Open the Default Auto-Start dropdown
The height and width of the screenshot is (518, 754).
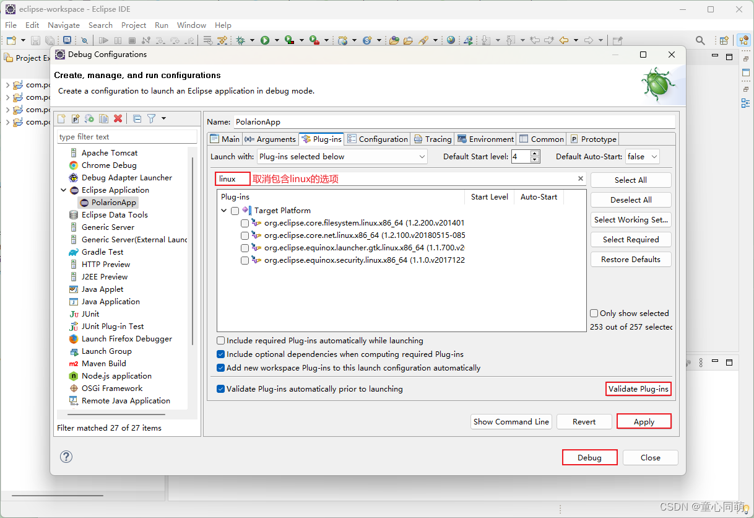tap(643, 157)
